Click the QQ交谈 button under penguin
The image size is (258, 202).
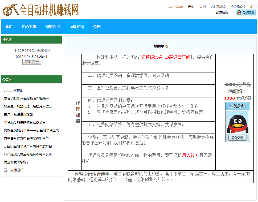pos(237,138)
